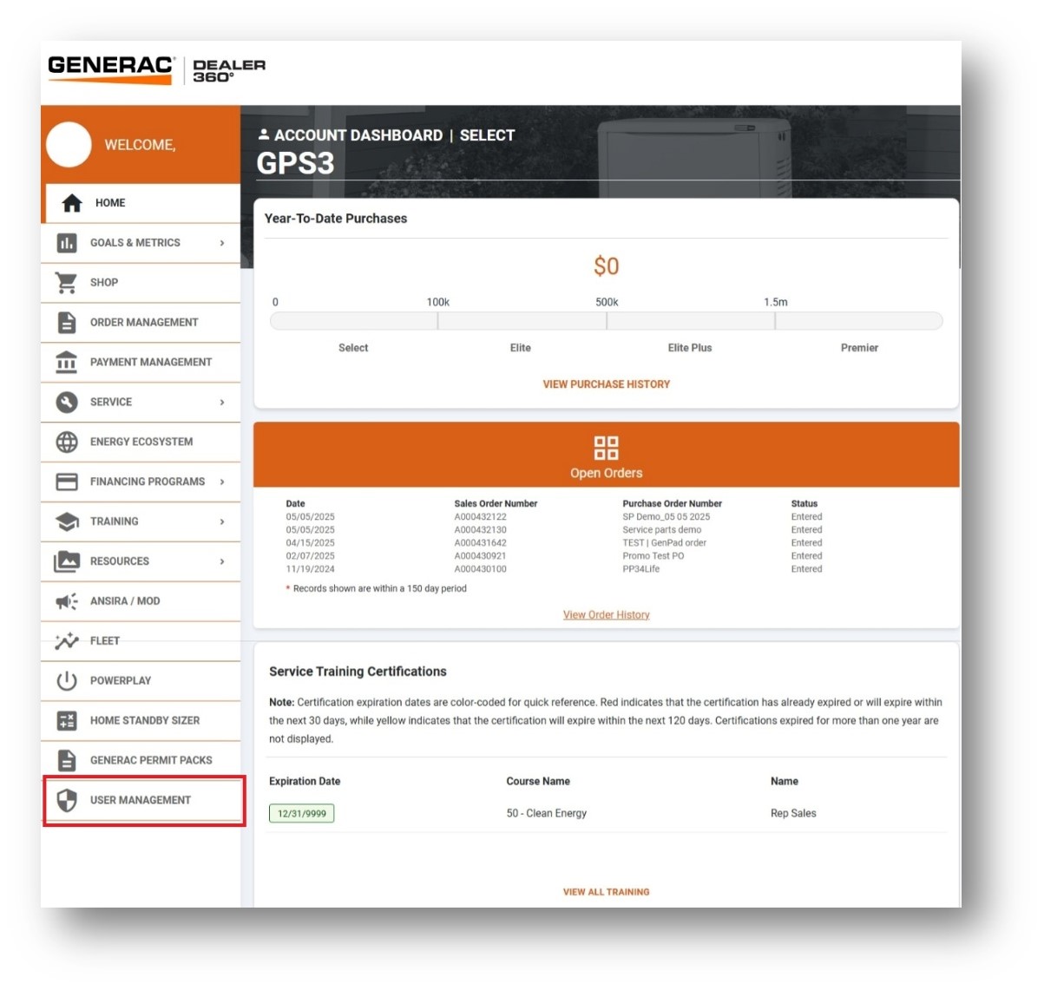Screen dimensions: 1044x990
Task: Select the Energy Ecosystem globe icon
Action: coord(68,442)
